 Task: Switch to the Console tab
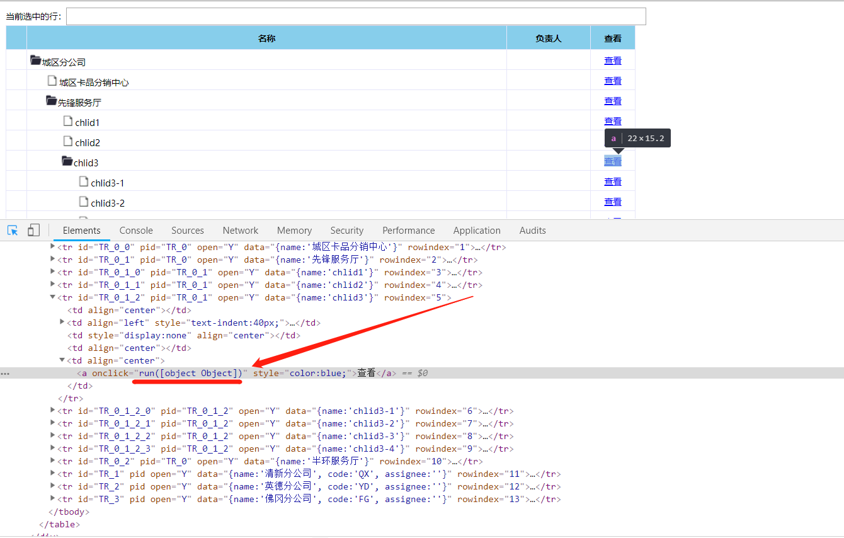[x=136, y=231]
